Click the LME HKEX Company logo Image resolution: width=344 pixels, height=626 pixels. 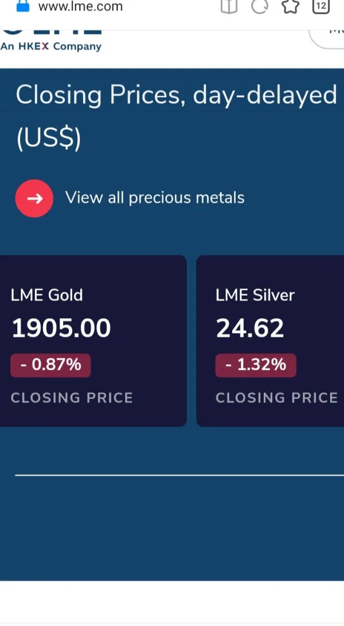(x=50, y=41)
